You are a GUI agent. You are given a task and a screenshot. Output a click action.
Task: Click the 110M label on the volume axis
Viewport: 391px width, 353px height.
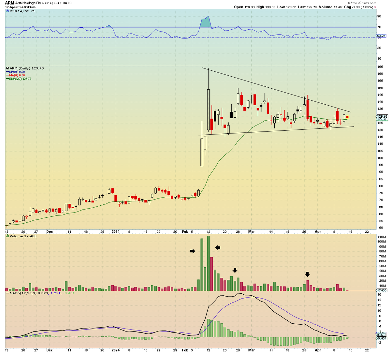click(x=381, y=236)
